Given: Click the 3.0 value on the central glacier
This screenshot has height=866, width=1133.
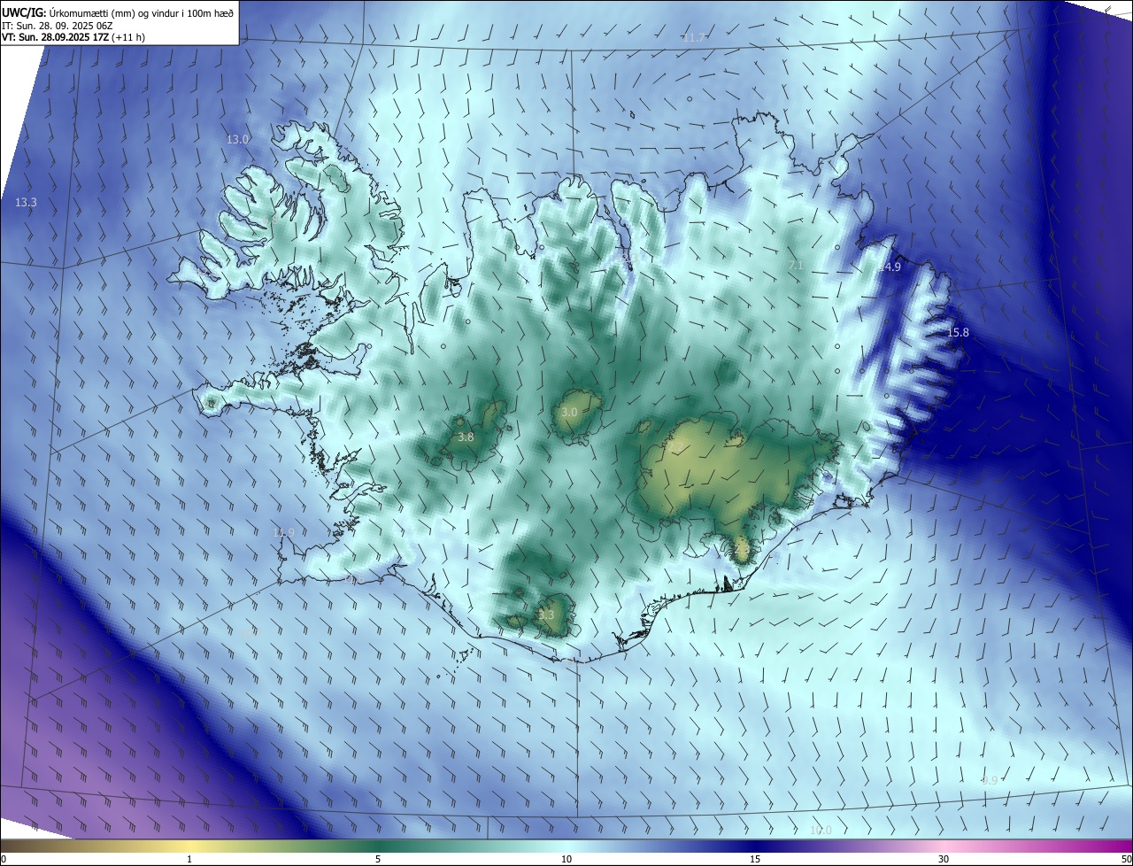Looking at the screenshot, I should point(569,413).
